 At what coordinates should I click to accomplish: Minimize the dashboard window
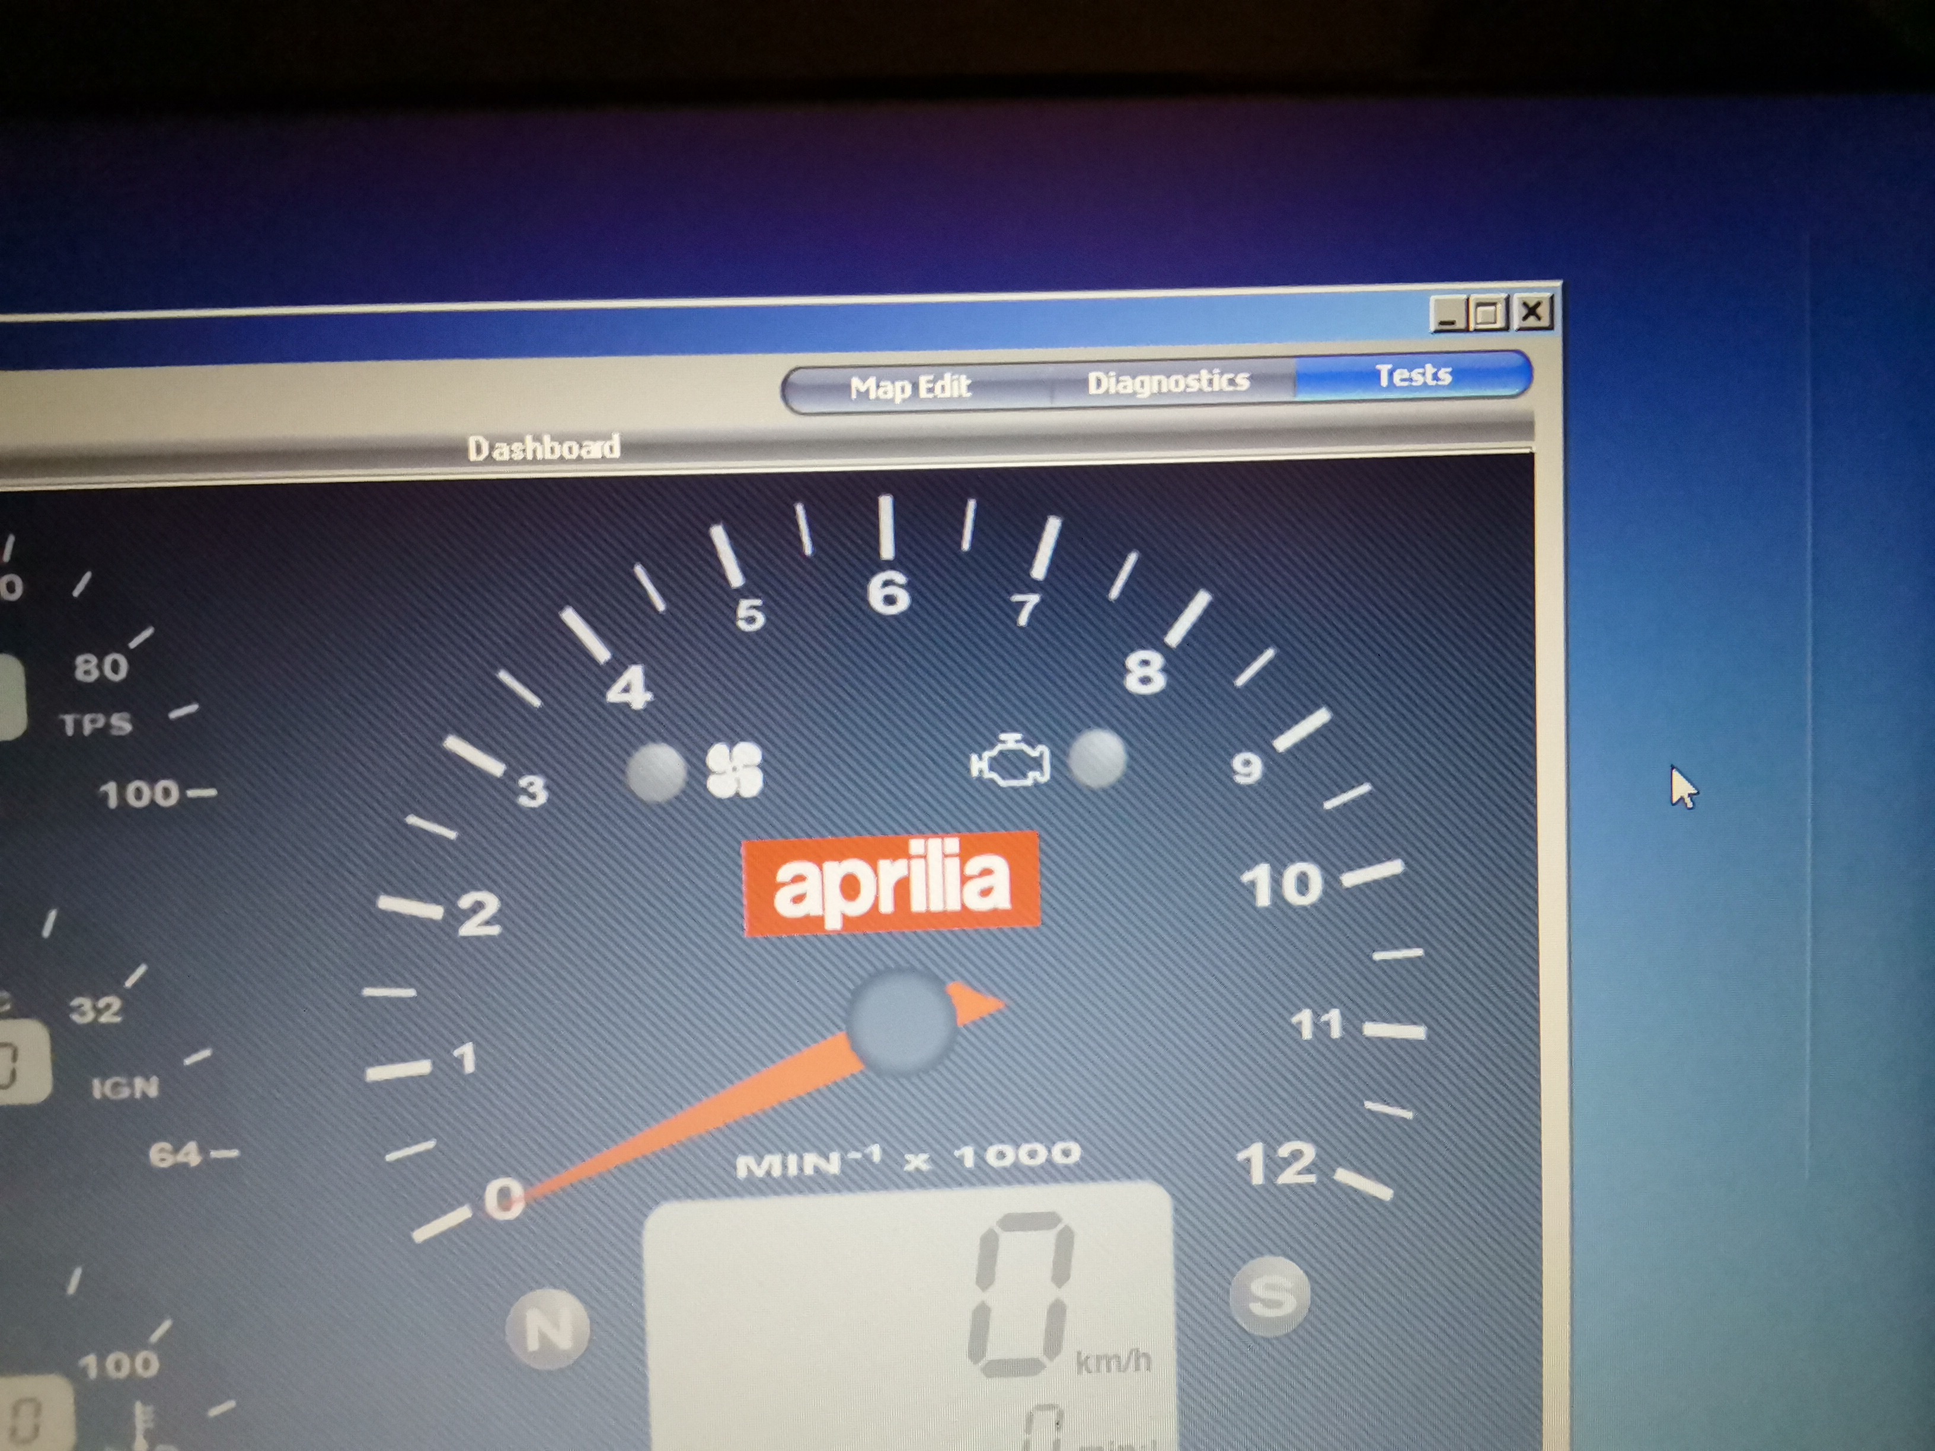1448,315
